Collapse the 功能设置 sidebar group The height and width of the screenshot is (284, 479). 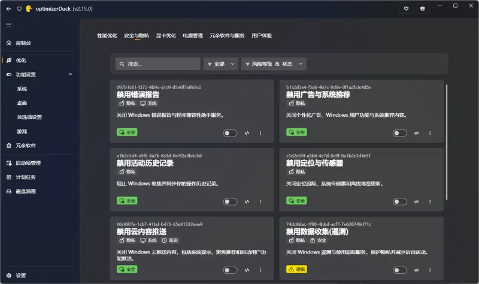point(39,74)
